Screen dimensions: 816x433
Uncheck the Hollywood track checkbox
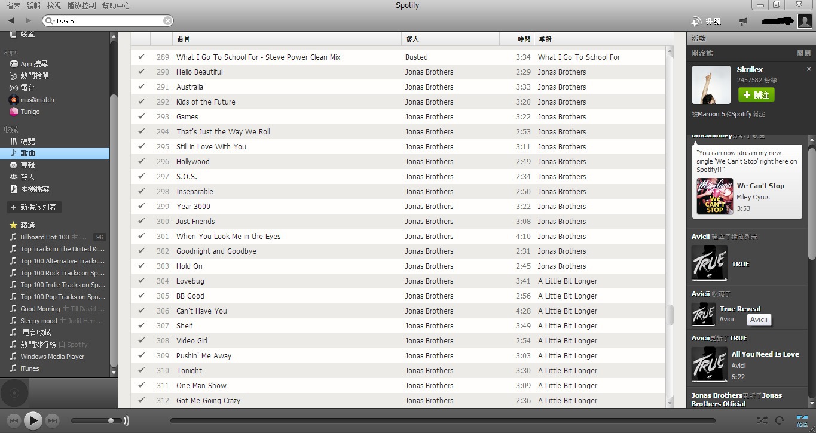click(142, 161)
